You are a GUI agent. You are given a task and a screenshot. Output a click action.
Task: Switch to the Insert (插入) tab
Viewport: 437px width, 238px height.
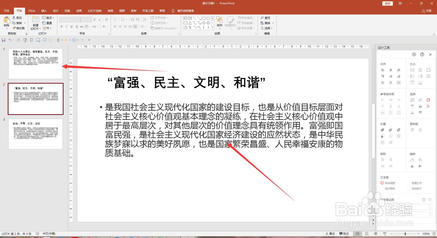click(44, 11)
